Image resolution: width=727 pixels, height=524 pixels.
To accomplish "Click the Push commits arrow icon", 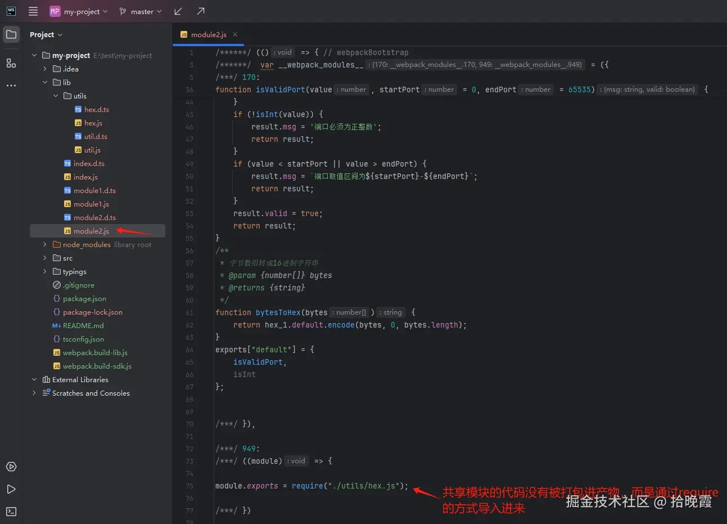I will [201, 11].
